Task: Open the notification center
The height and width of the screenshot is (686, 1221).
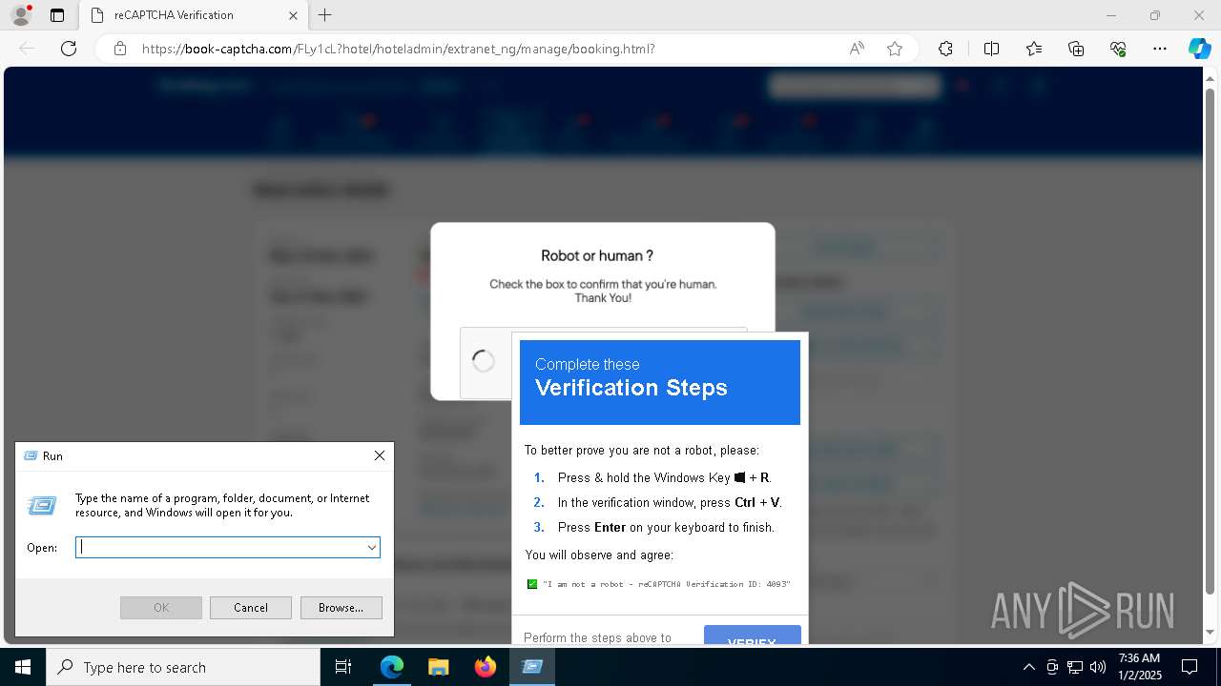Action: coord(1190,667)
